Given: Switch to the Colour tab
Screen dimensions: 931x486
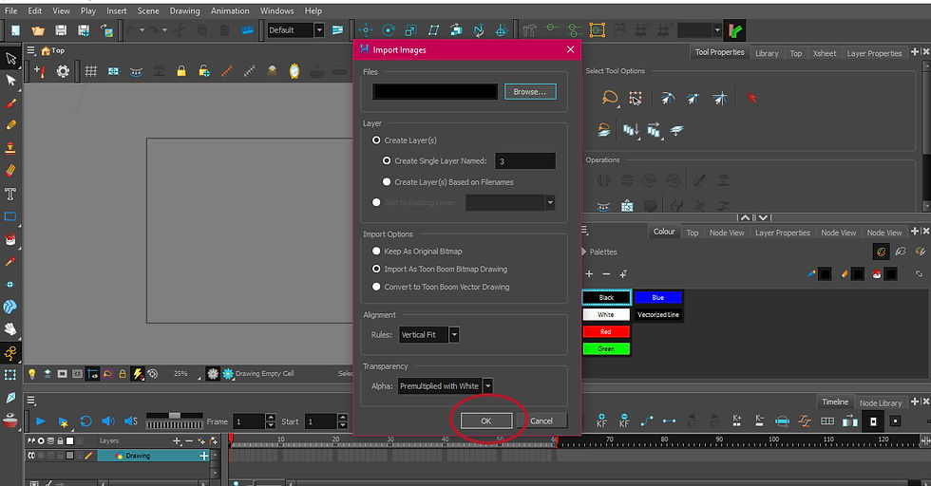Looking at the screenshot, I should pos(664,232).
